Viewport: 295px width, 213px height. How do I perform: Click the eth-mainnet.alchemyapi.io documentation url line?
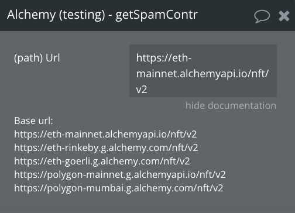tap(105, 134)
